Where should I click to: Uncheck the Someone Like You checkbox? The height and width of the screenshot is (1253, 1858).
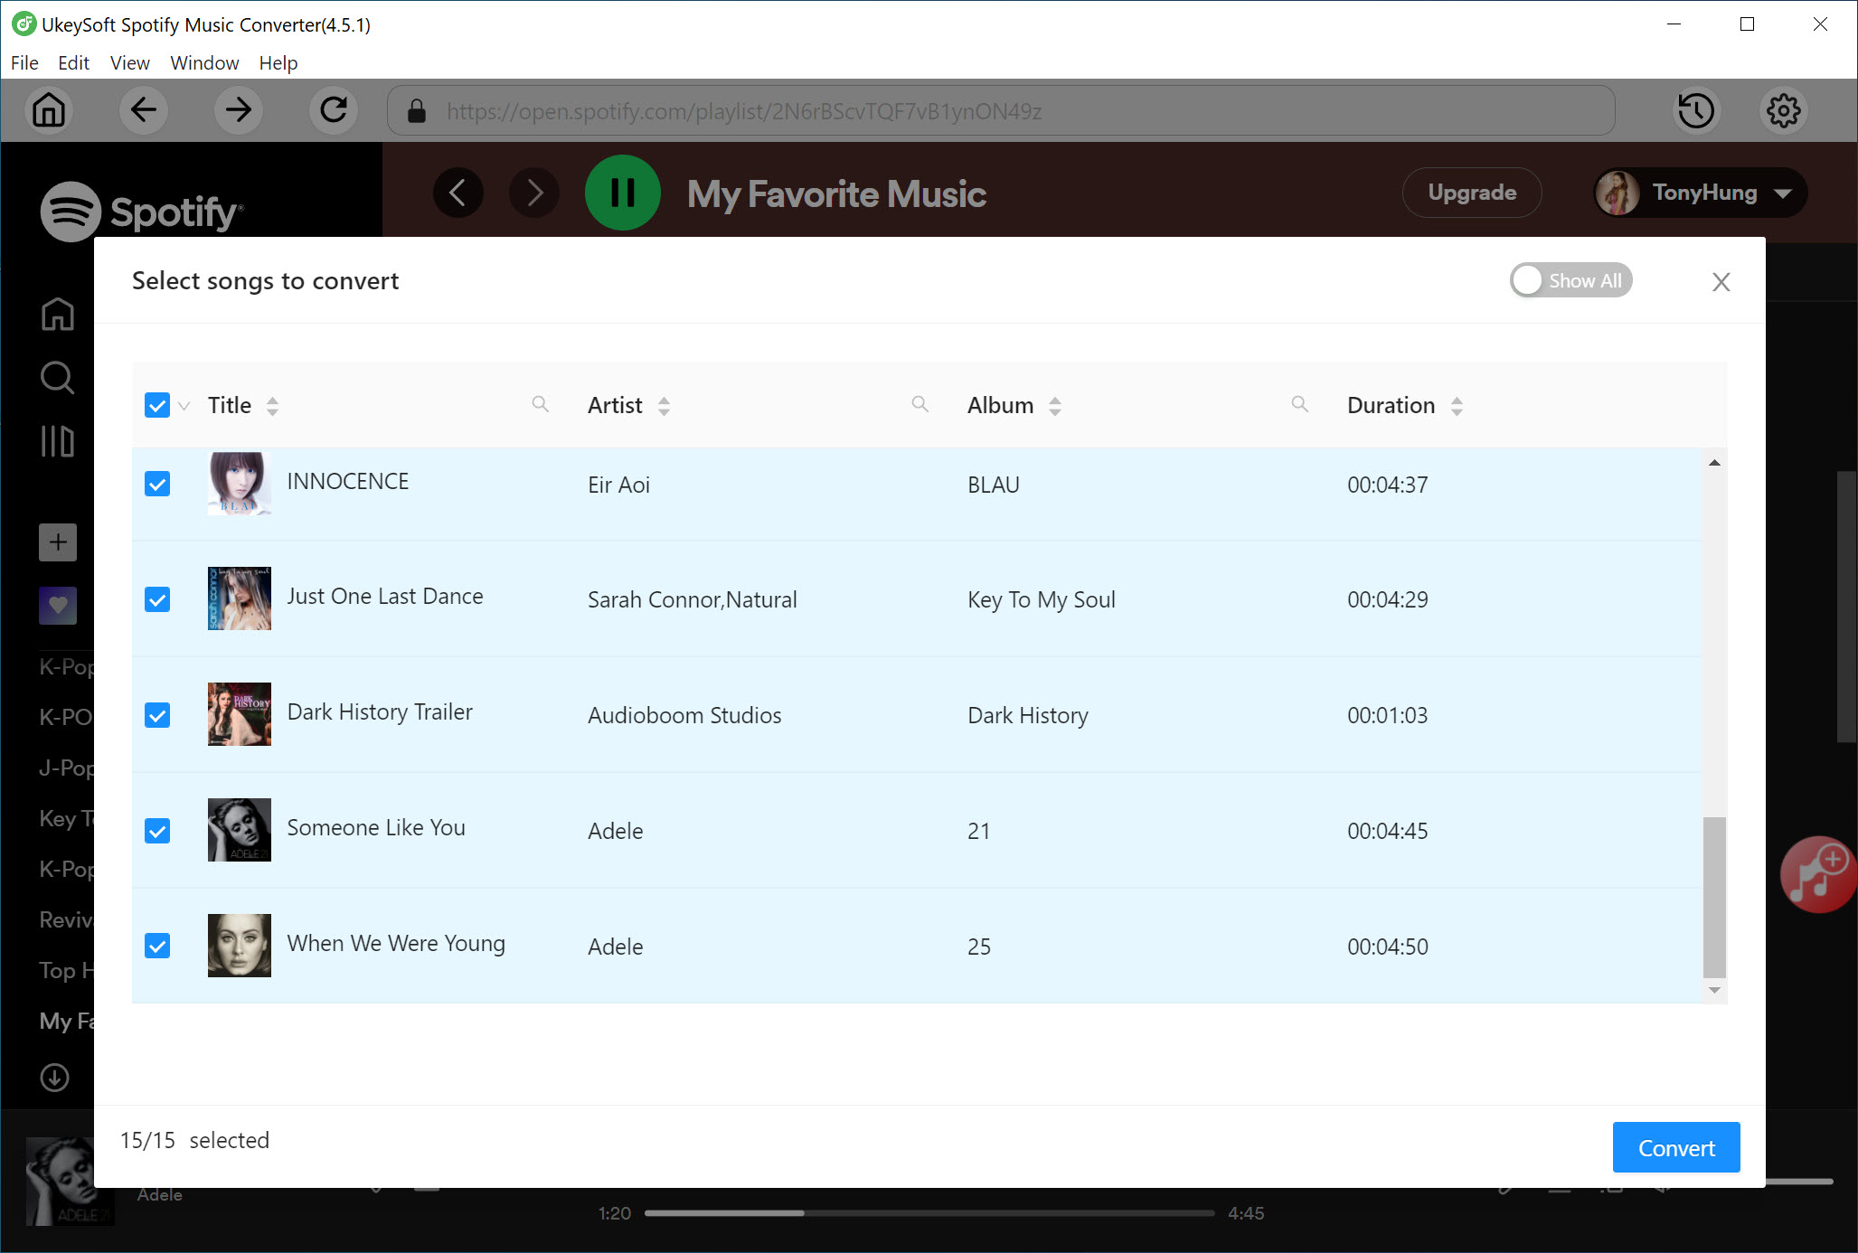click(x=156, y=831)
